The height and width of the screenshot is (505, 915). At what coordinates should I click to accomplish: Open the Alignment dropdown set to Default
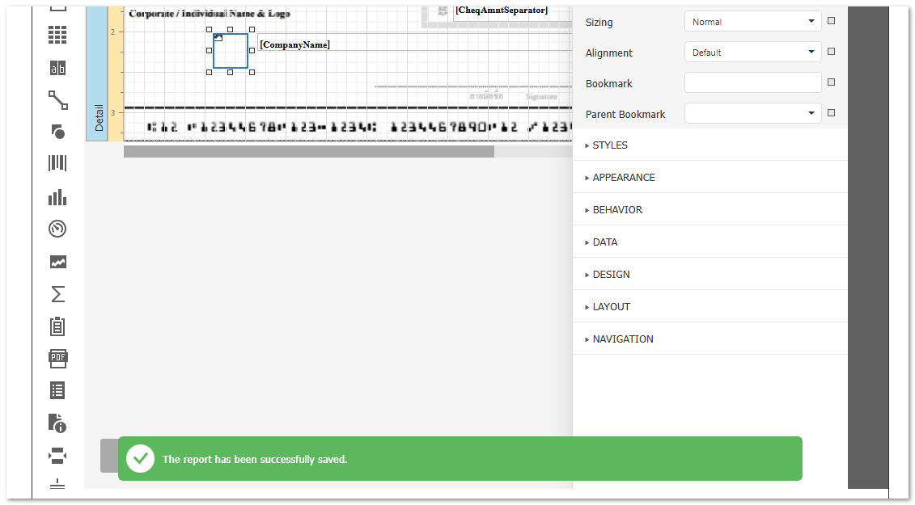(752, 53)
